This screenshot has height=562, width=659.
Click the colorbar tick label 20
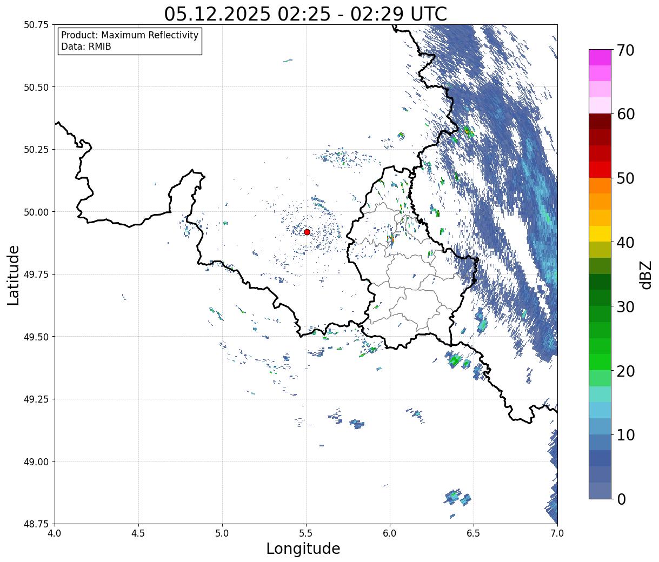tap(625, 371)
